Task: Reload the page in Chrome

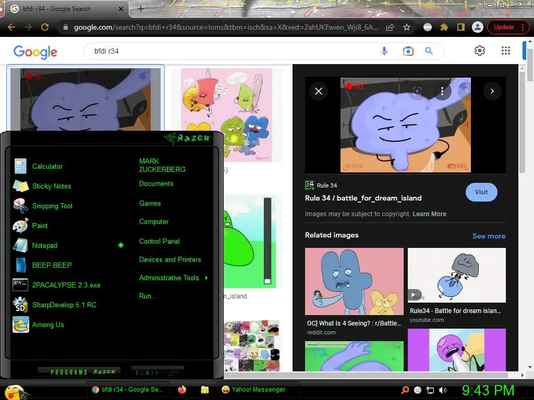Action: 45,27
